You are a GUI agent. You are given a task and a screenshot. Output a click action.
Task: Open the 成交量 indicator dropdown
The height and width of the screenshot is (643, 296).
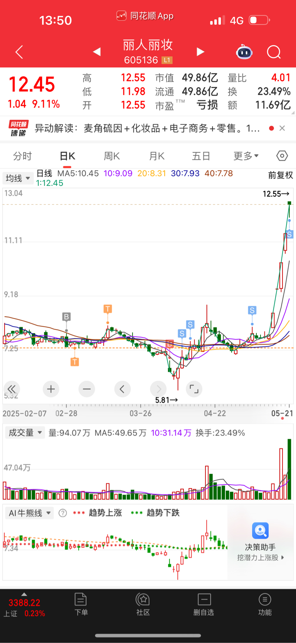click(25, 433)
